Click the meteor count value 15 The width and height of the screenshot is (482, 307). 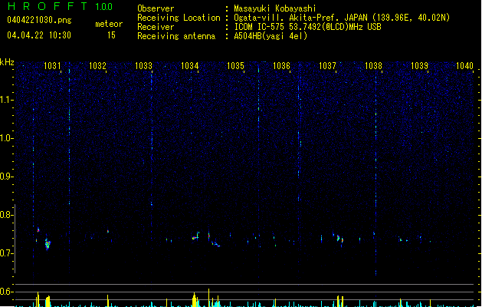(111, 35)
